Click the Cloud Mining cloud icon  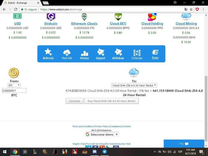(186, 16)
